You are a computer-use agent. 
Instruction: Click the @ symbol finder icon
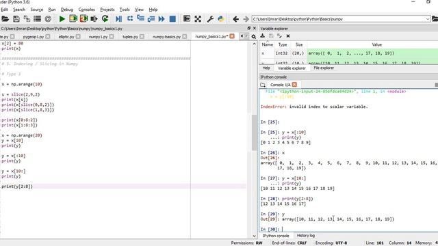[x=48, y=19]
